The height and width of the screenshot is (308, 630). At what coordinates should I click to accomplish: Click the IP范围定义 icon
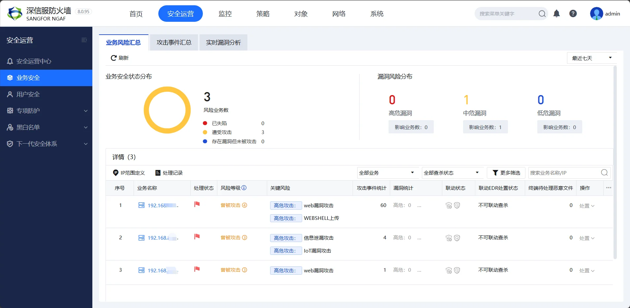tap(116, 172)
